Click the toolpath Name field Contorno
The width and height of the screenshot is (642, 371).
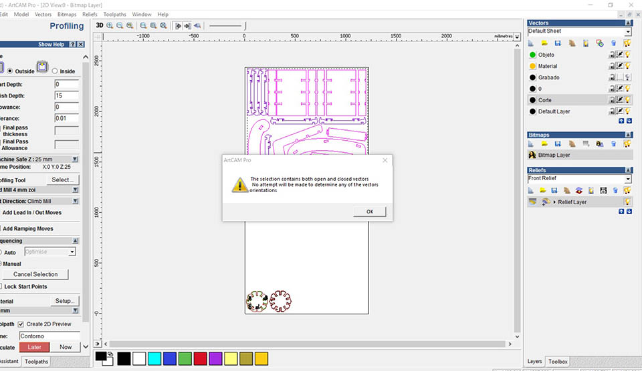[49, 336]
